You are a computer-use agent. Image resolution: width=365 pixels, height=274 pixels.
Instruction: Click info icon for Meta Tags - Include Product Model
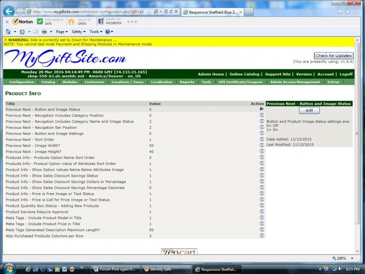pyautogui.click(x=262, y=218)
